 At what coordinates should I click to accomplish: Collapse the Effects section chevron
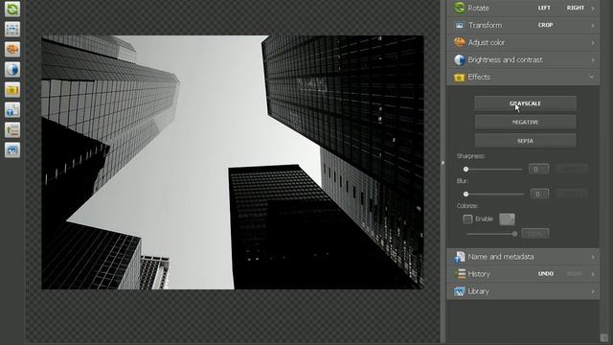pyautogui.click(x=592, y=77)
